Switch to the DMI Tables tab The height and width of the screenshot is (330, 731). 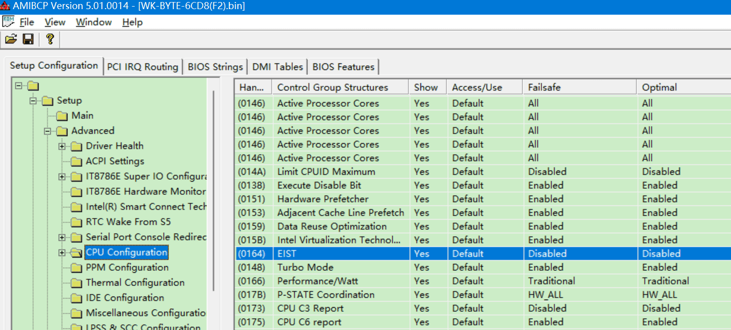(278, 67)
